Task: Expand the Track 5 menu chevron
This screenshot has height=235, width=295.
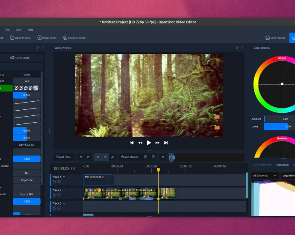Action: pos(64,177)
